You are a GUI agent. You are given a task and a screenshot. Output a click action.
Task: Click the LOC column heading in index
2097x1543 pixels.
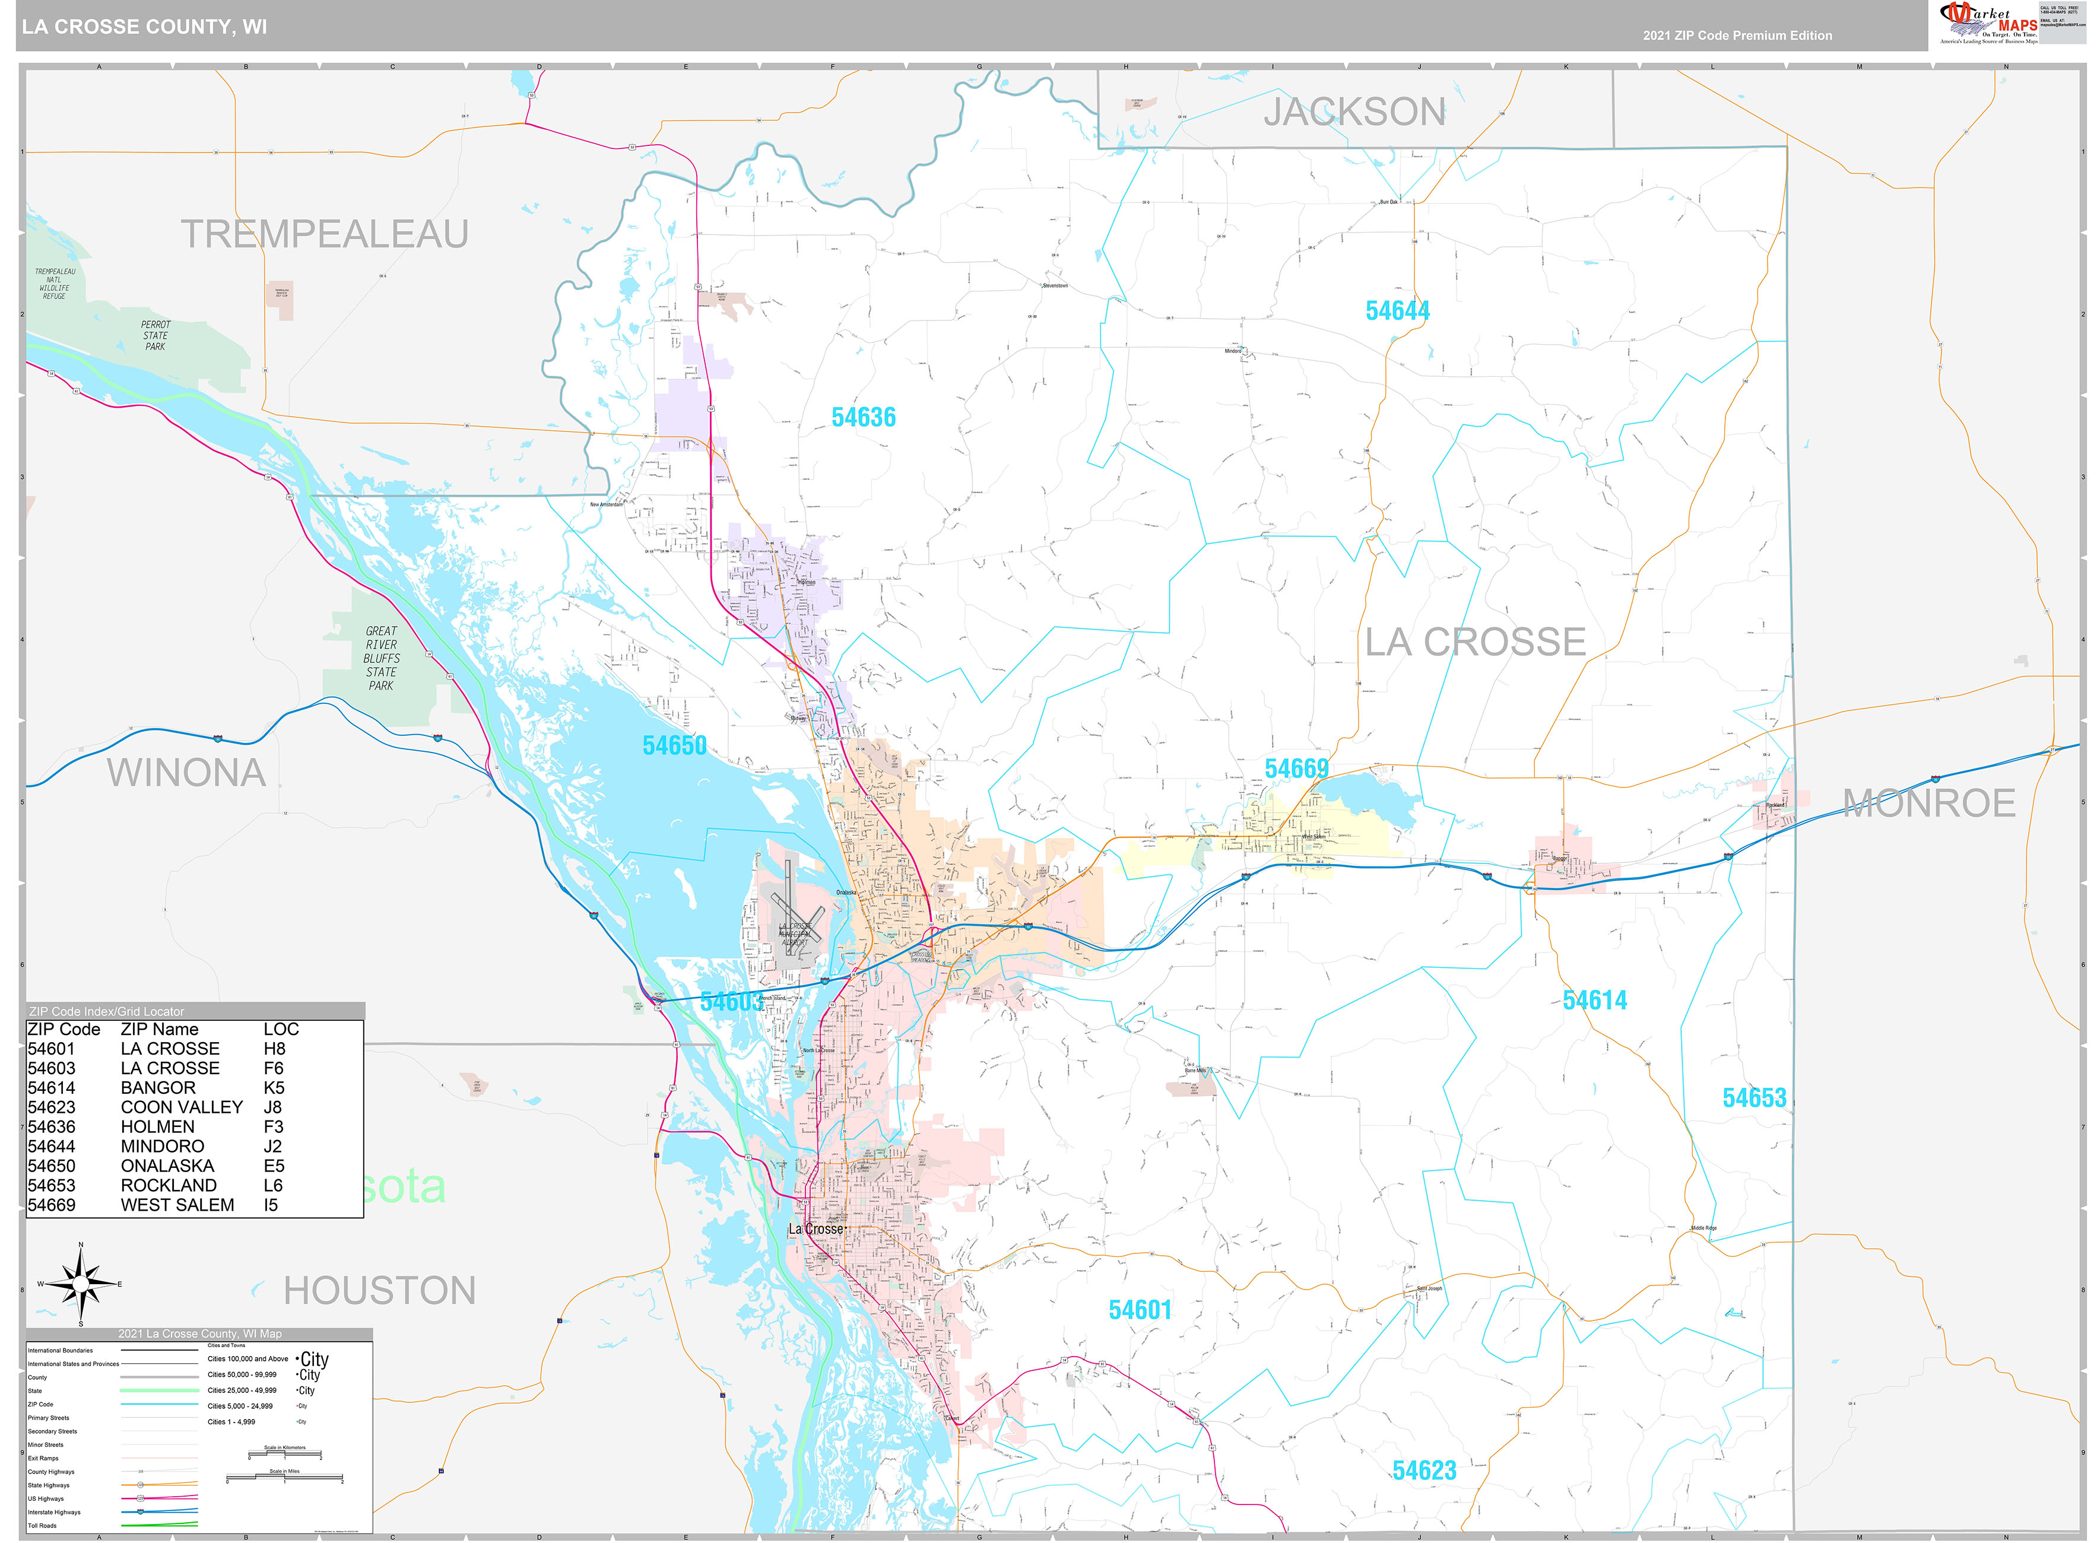(x=281, y=1029)
